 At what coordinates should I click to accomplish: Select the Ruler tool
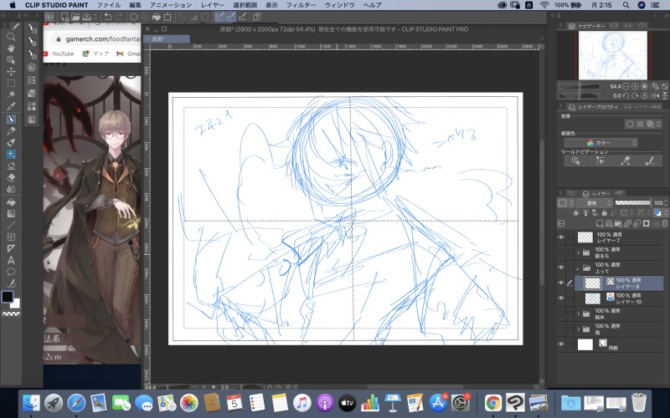tap(11, 248)
